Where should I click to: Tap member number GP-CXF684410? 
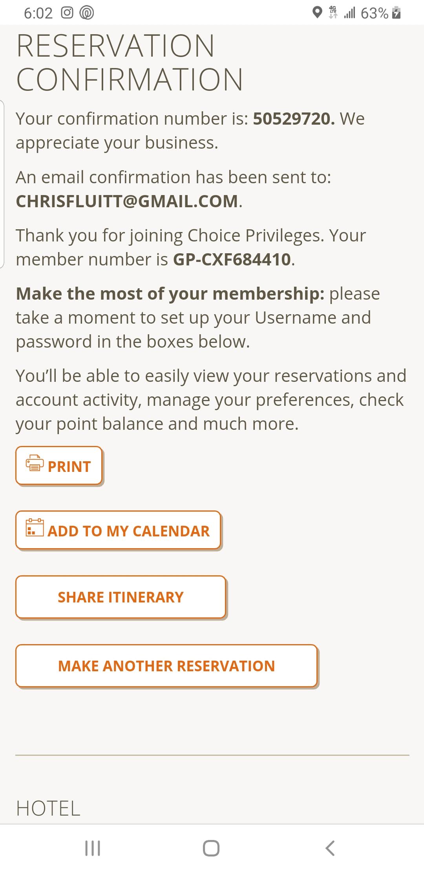point(232,260)
